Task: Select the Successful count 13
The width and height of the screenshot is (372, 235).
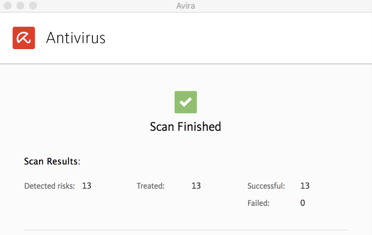Action: point(305,186)
